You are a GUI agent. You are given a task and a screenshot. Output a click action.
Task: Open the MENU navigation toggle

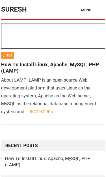(86, 10)
